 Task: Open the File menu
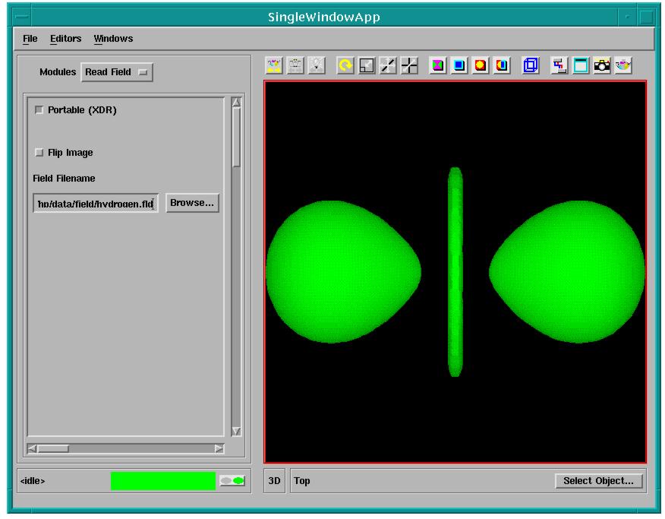pos(30,39)
